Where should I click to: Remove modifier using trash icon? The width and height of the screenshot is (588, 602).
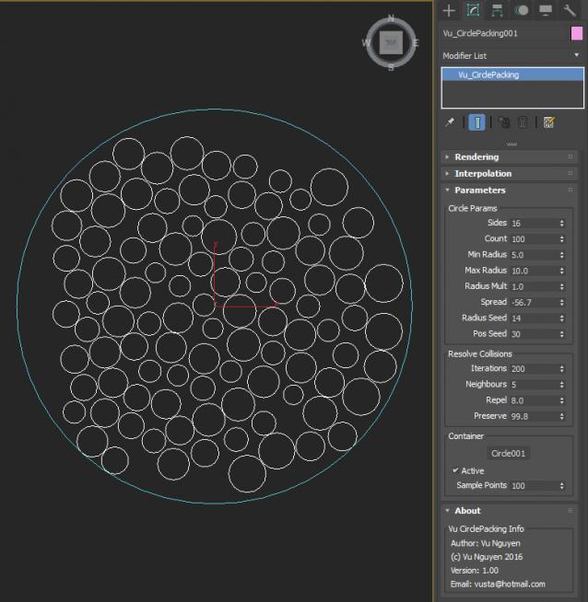pyautogui.click(x=523, y=122)
